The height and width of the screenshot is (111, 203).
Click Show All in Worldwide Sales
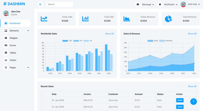109,34
